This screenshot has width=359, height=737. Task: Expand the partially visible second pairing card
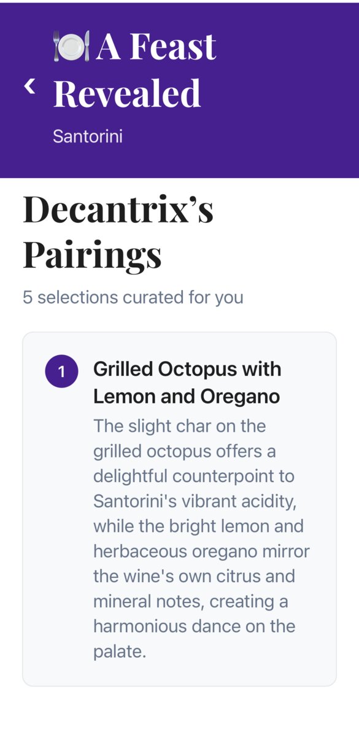[179, 712]
